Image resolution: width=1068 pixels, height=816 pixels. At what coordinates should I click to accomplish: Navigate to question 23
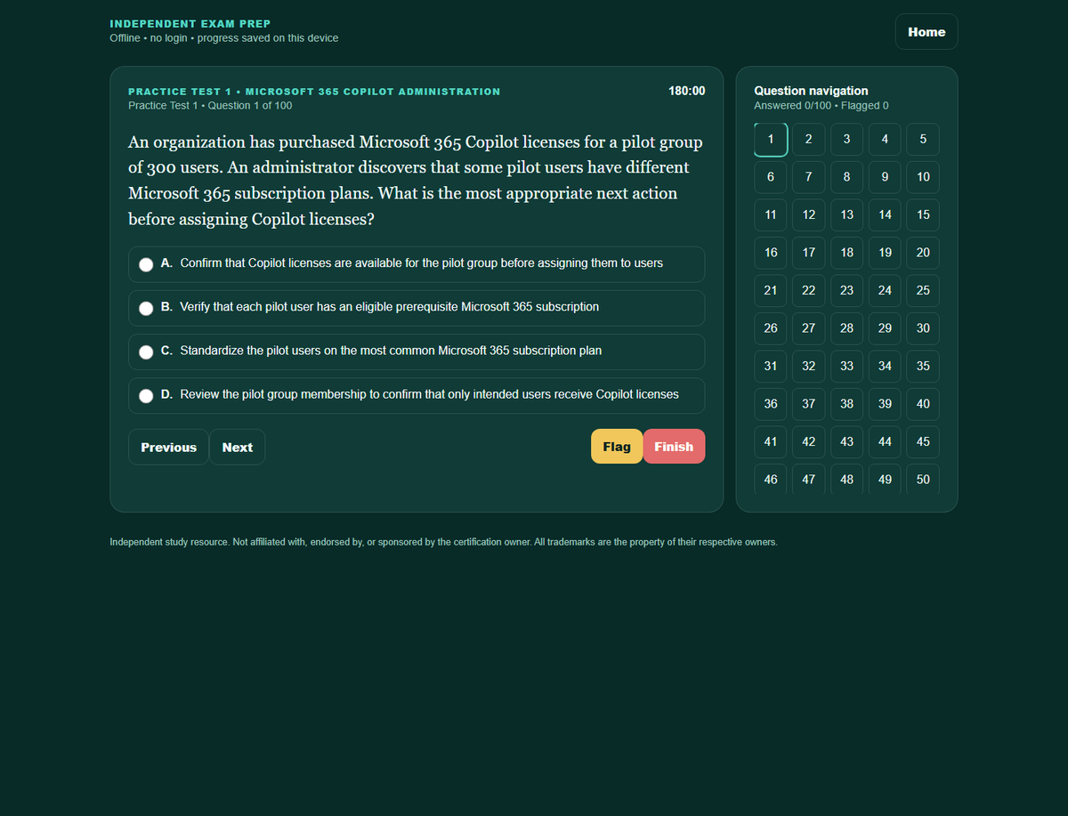[x=846, y=290]
